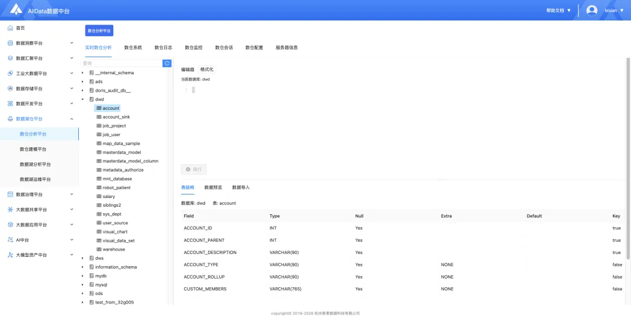Image resolution: width=631 pixels, height=320 pixels.
Task: Switch to the 数仓监控 tab
Action: (x=193, y=47)
